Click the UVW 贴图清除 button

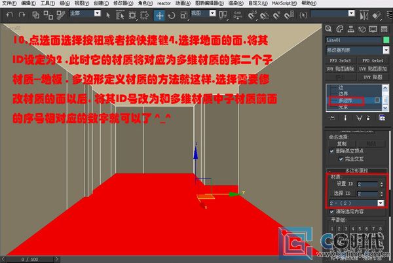(341, 69)
